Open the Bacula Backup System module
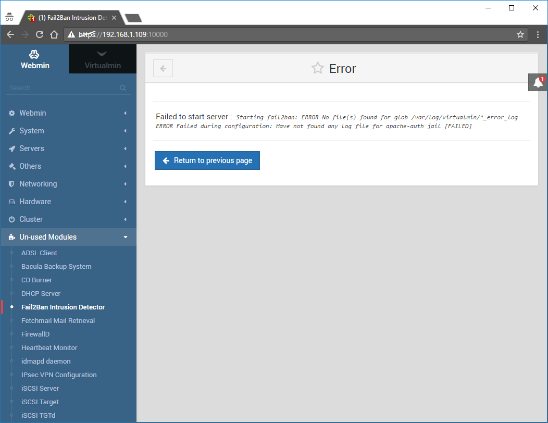Image resolution: width=548 pixels, height=423 pixels. pos(56,266)
